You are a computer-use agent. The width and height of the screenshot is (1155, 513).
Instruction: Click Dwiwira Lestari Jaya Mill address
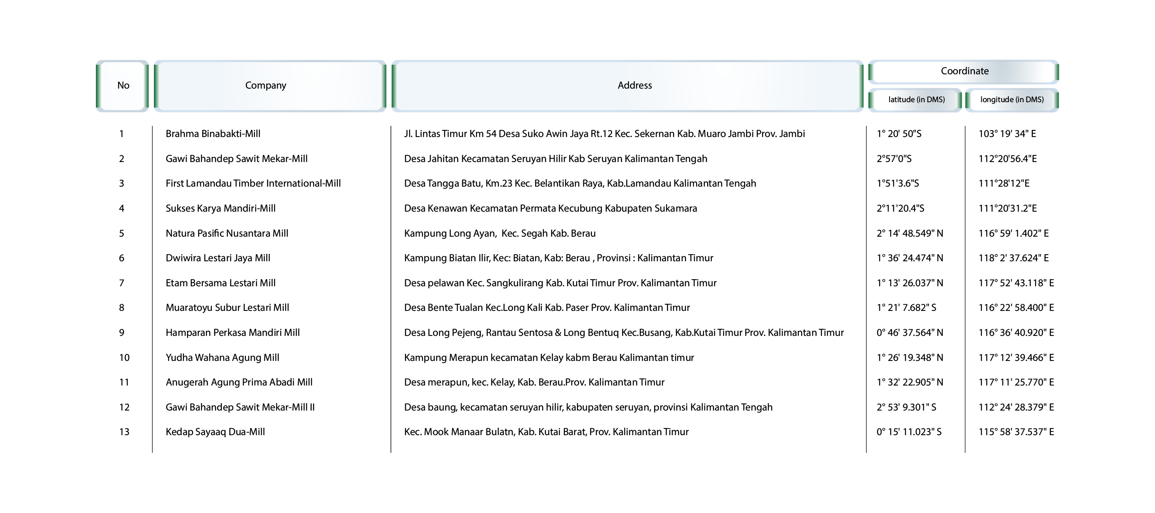click(558, 258)
